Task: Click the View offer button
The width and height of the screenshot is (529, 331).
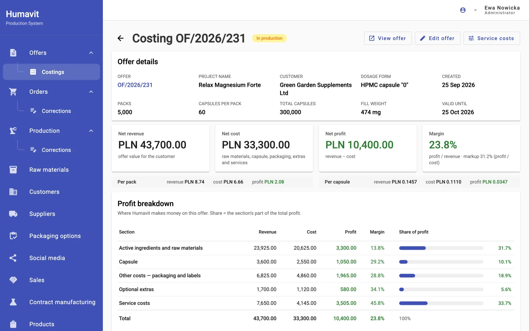Action: (x=388, y=38)
